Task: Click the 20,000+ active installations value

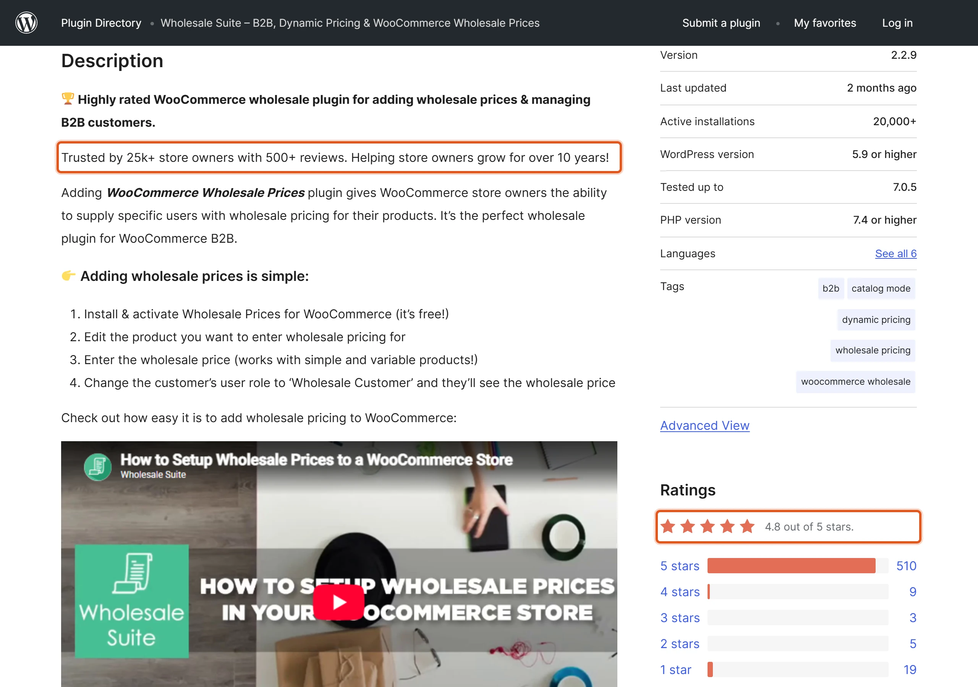Action: tap(894, 121)
